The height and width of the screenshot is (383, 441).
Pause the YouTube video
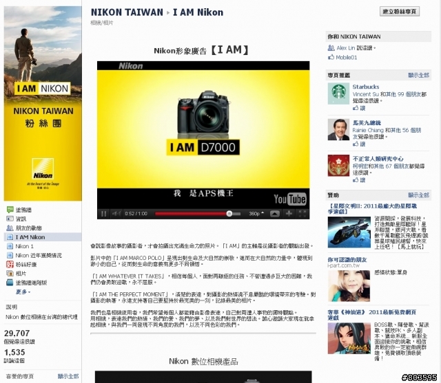tap(103, 214)
